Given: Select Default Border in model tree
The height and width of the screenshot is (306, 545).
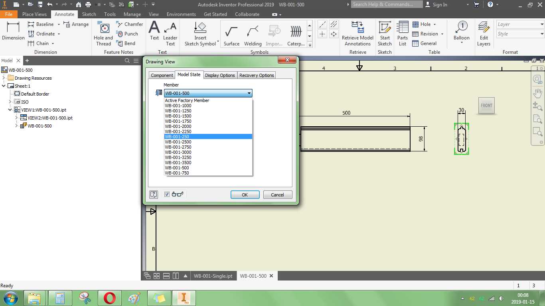Looking at the screenshot, I should click(35, 94).
